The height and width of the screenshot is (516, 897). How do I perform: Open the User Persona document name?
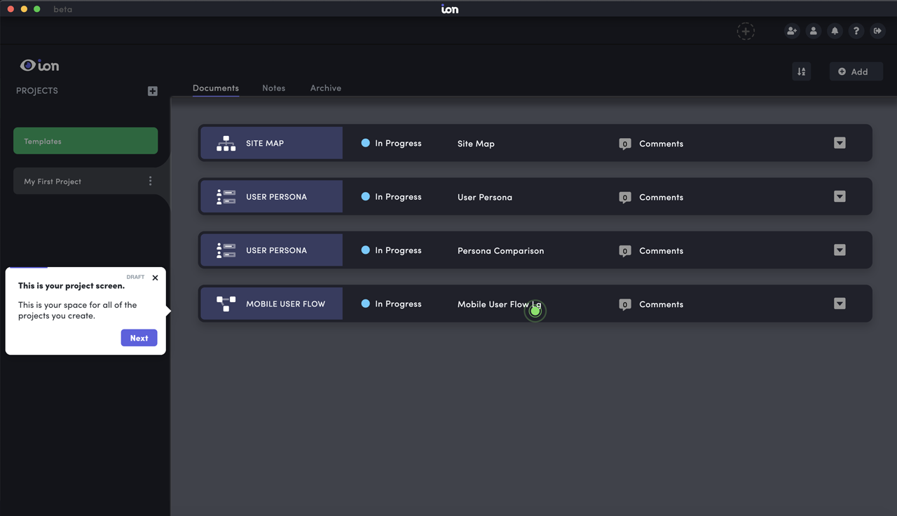point(485,197)
